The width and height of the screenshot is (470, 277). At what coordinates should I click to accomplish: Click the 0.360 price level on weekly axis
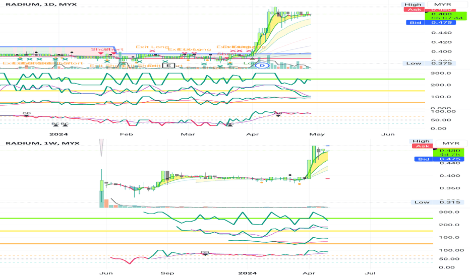pos(450,188)
